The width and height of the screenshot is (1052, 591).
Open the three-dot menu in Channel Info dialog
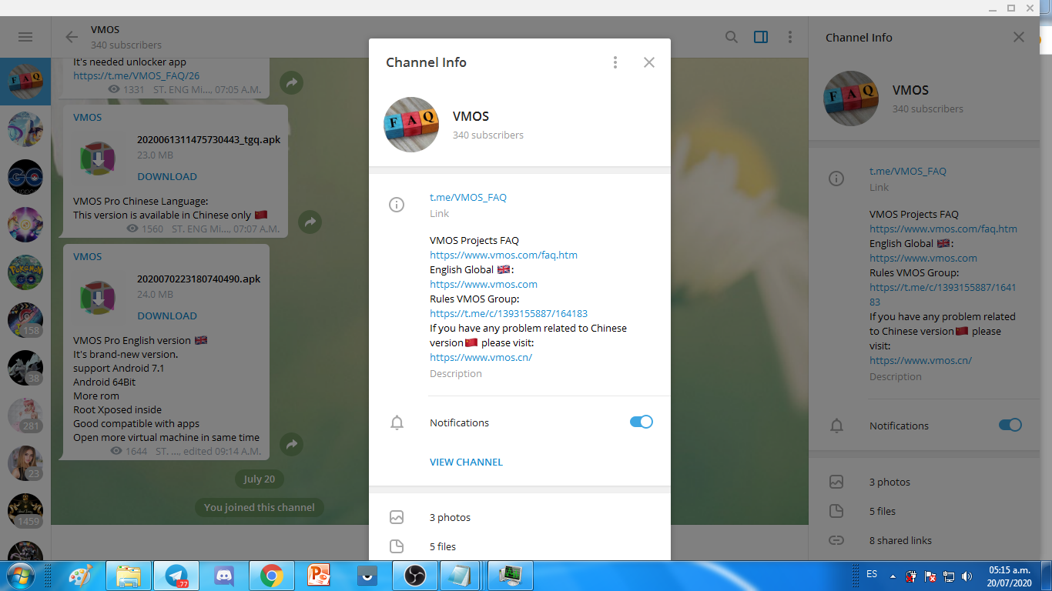[x=615, y=62]
